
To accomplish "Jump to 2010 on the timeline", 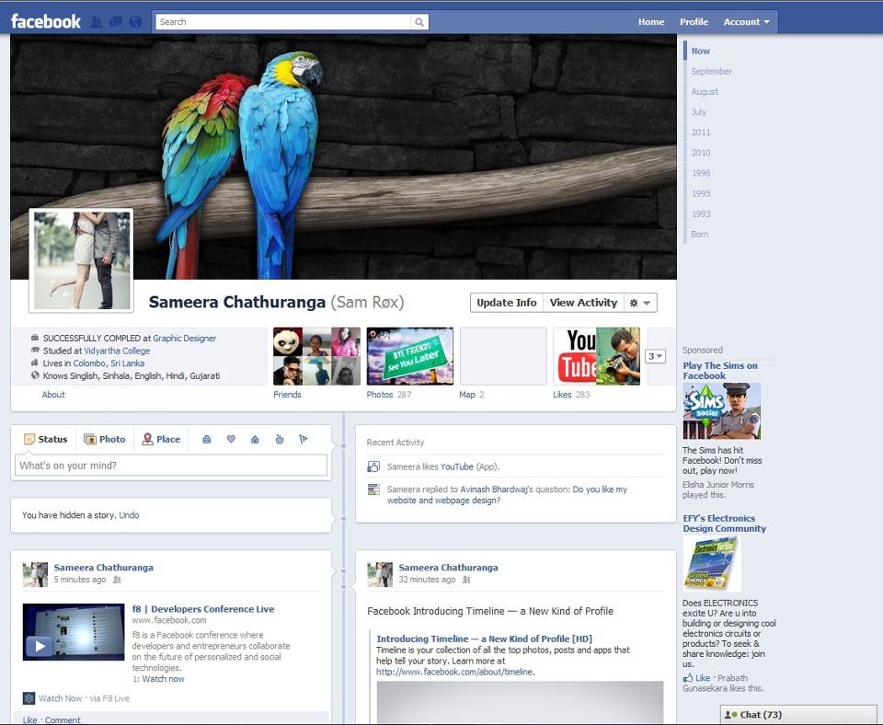I will coord(701,153).
